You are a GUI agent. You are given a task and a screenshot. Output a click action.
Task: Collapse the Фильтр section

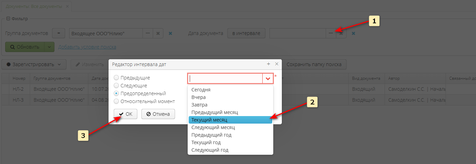coord(8,18)
